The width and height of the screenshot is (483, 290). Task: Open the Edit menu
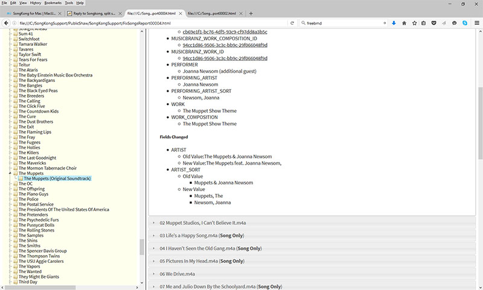[x=13, y=3]
